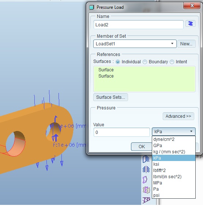
Task: Collapse the kPa pressure unit dropdown
Action: (174, 131)
